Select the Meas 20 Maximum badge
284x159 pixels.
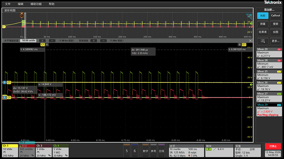[x=269, y=52]
